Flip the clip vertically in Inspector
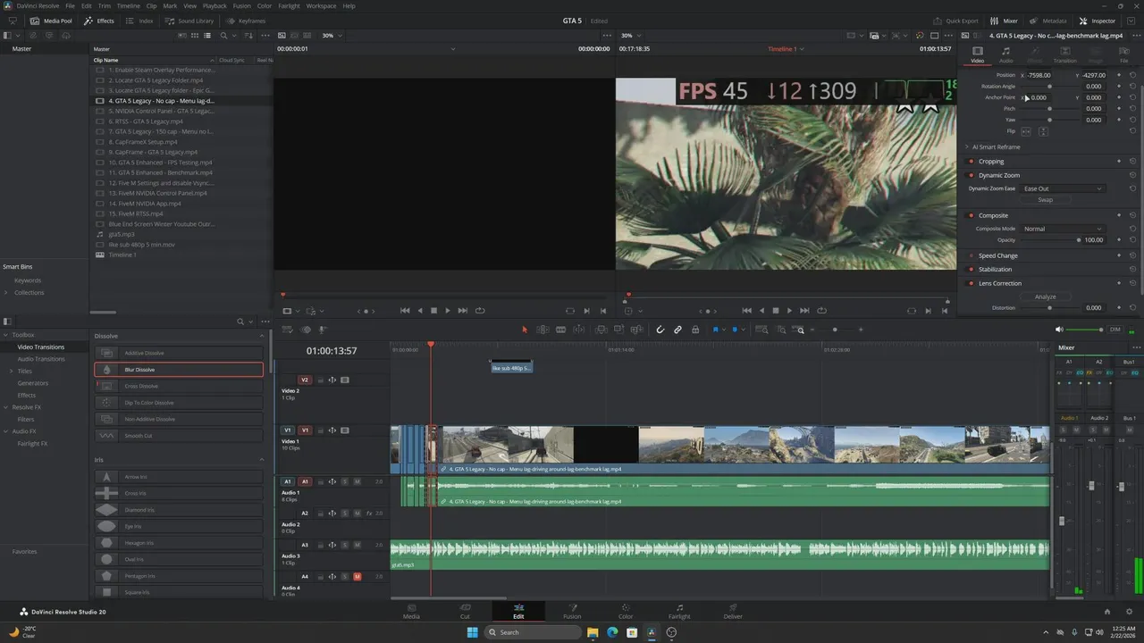This screenshot has height=643, width=1144. point(1043,131)
